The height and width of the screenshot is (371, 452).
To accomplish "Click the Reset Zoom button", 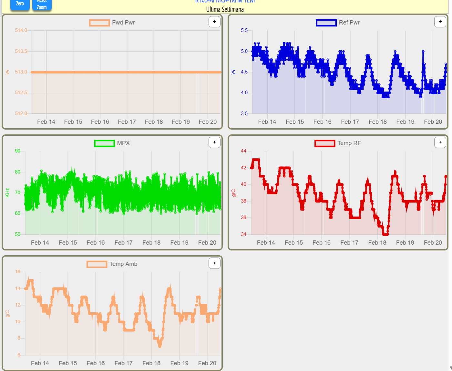I will [42, 5].
